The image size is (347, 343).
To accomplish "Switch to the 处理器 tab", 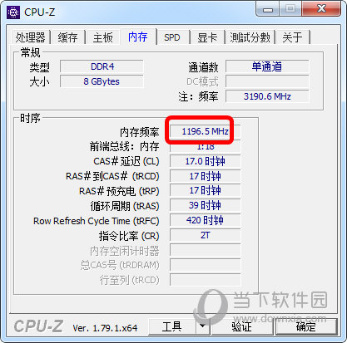I will [30, 37].
